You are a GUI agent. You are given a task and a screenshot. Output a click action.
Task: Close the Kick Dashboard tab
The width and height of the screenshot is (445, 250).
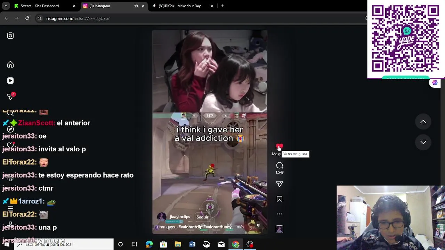pos(74,6)
